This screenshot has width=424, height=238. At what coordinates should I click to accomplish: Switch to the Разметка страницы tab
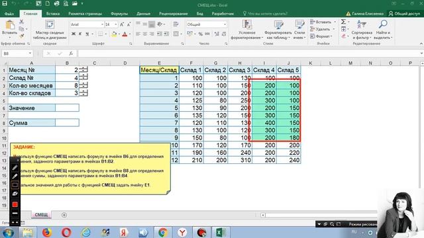tap(85, 13)
